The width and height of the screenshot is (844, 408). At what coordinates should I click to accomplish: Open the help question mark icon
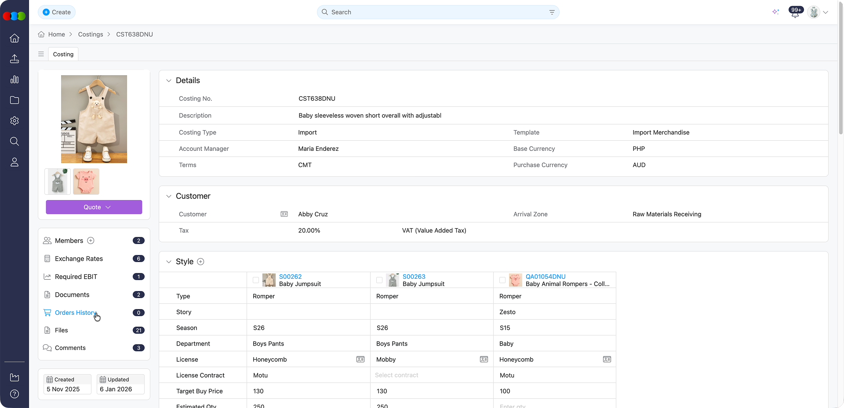pos(15,394)
